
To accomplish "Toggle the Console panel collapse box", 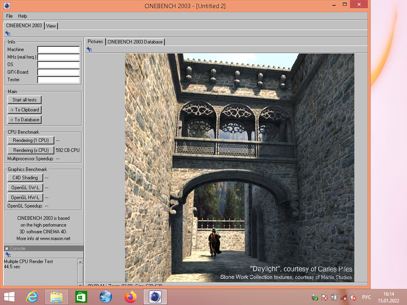I will pyautogui.click(x=7, y=249).
